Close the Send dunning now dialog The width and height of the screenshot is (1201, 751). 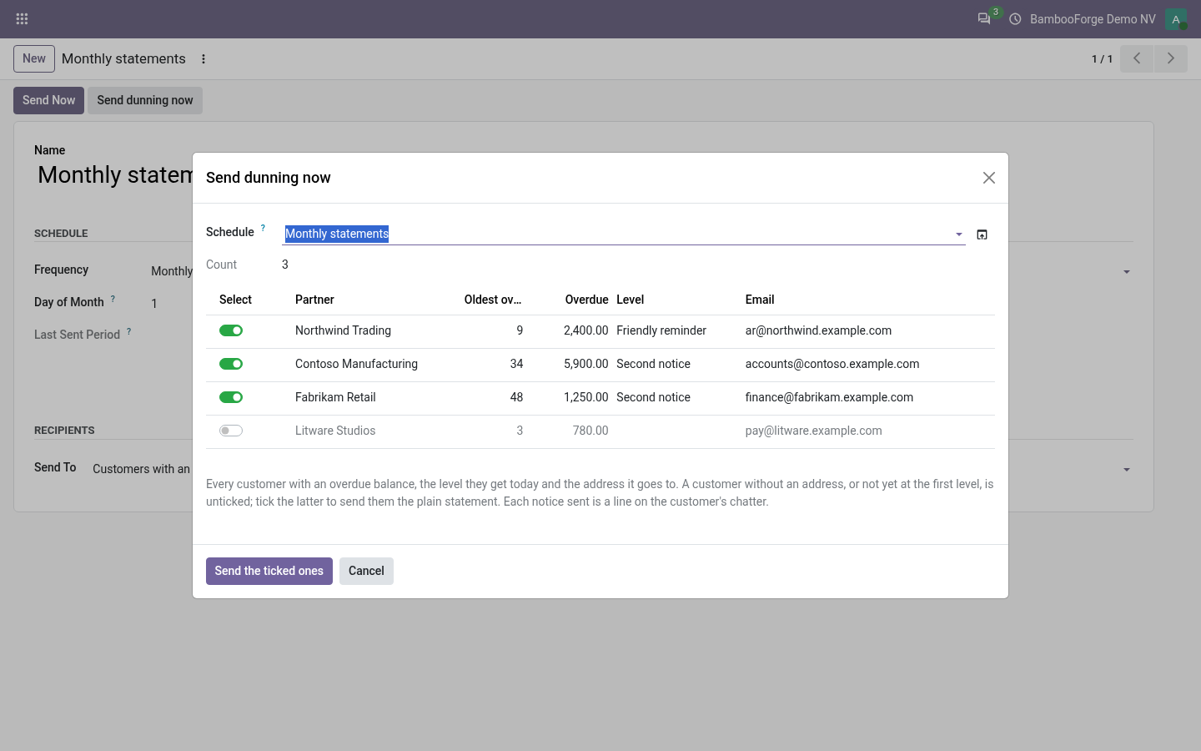[989, 178]
